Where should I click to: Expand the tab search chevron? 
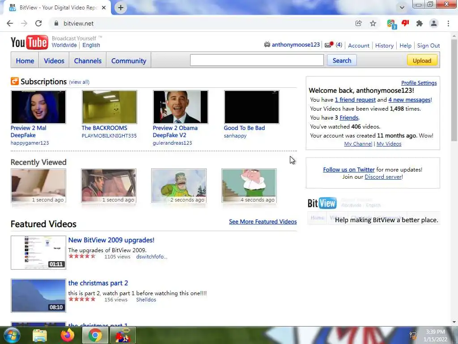click(402, 8)
